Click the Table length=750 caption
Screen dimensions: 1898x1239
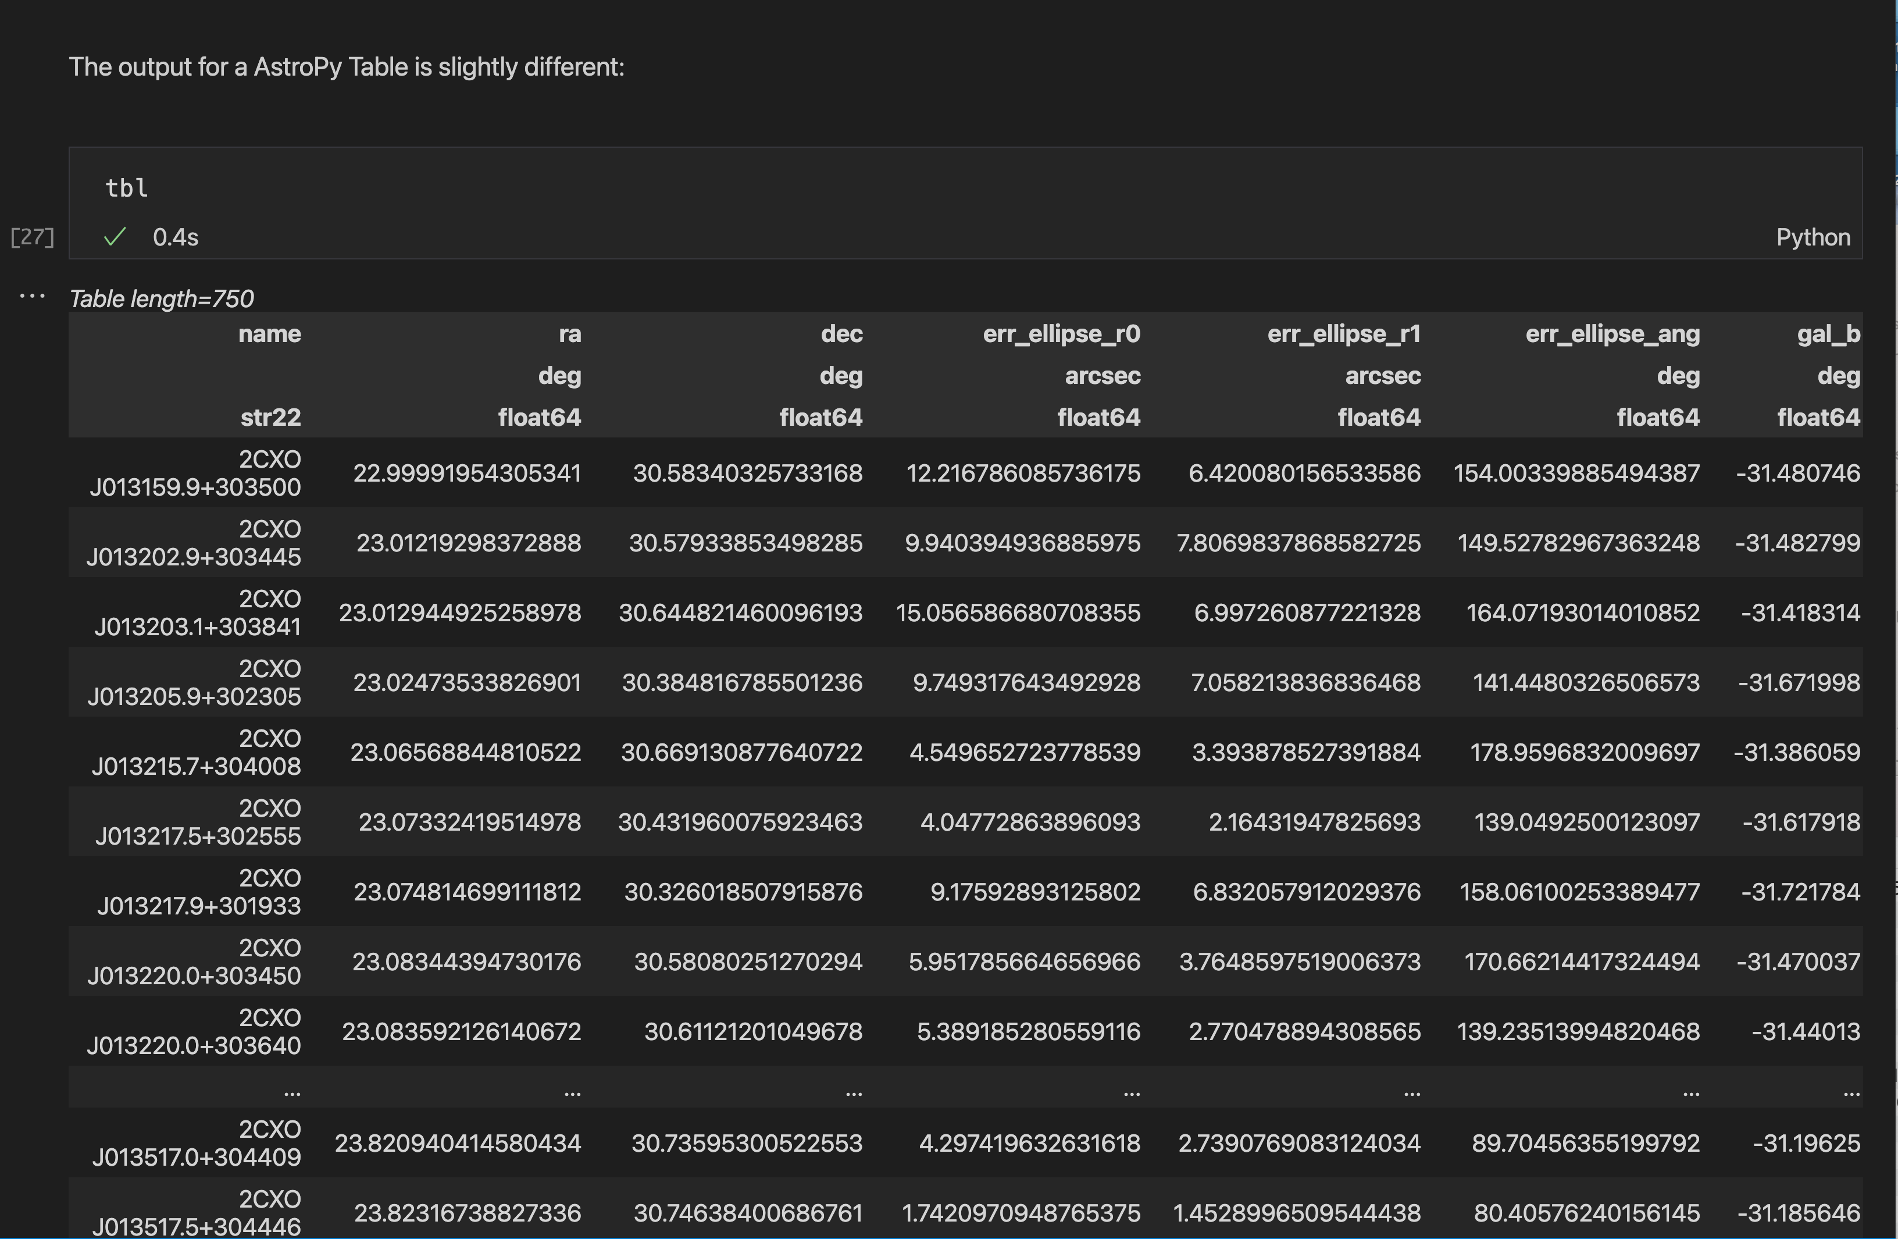point(161,298)
